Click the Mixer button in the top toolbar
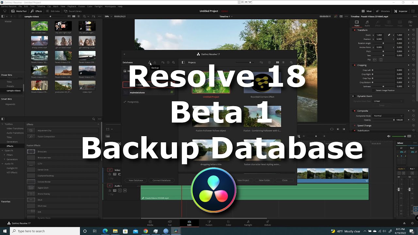Screen dimensions: 418x235 (367, 11)
